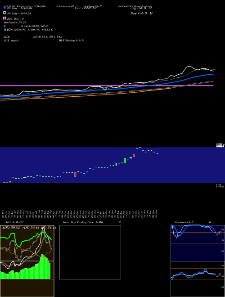Click the ADX: 30.82 readout in the ADX panel
The width and height of the screenshot is (225, 297).
pos(11,227)
